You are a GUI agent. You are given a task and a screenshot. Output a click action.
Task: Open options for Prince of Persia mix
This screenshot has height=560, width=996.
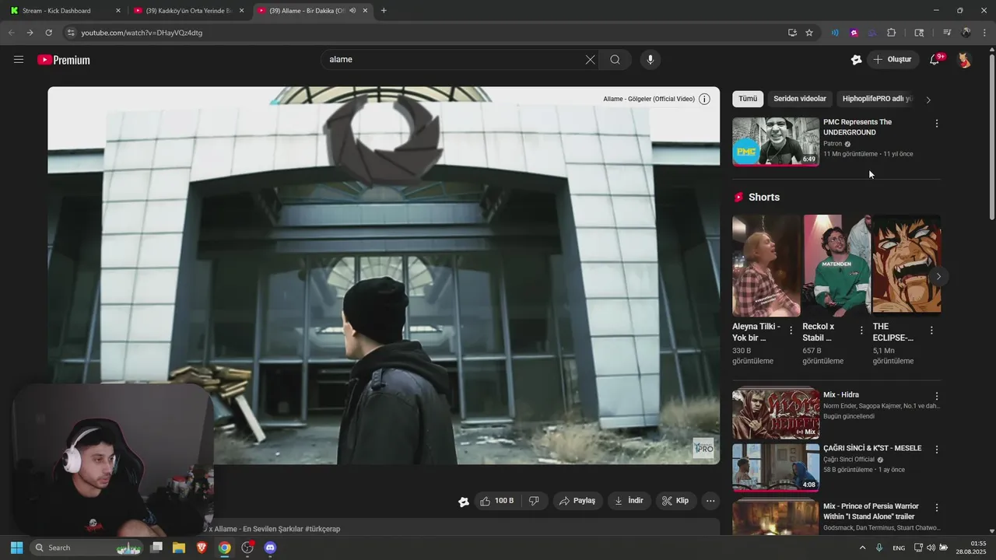pyautogui.click(x=937, y=507)
